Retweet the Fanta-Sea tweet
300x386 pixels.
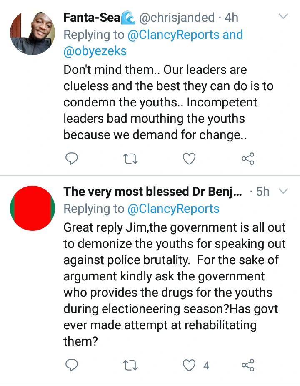[131, 159]
